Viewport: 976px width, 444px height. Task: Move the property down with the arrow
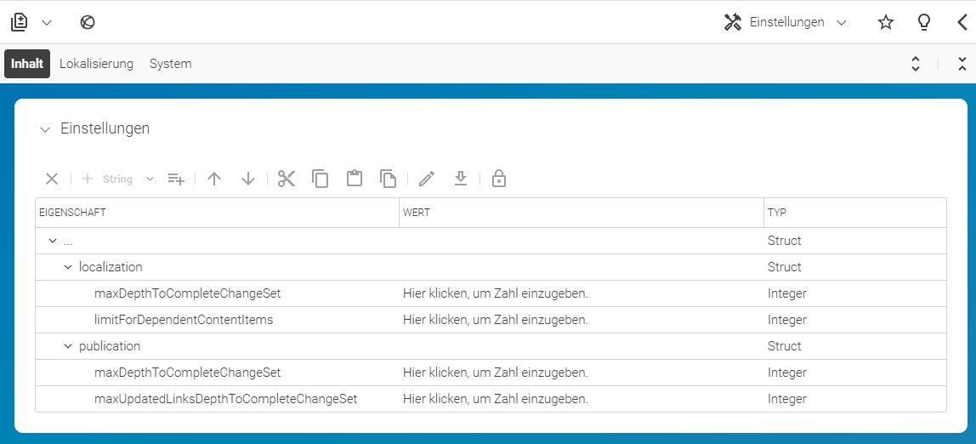click(248, 179)
